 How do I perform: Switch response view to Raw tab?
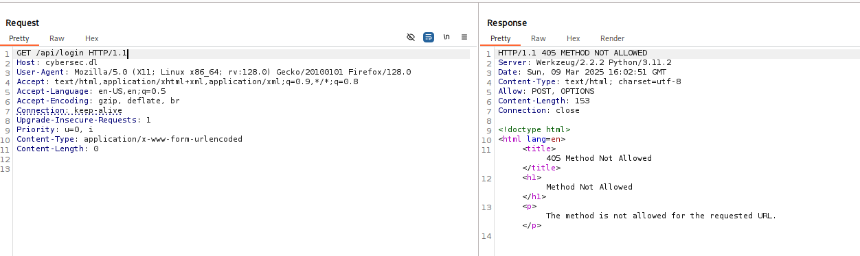point(539,38)
